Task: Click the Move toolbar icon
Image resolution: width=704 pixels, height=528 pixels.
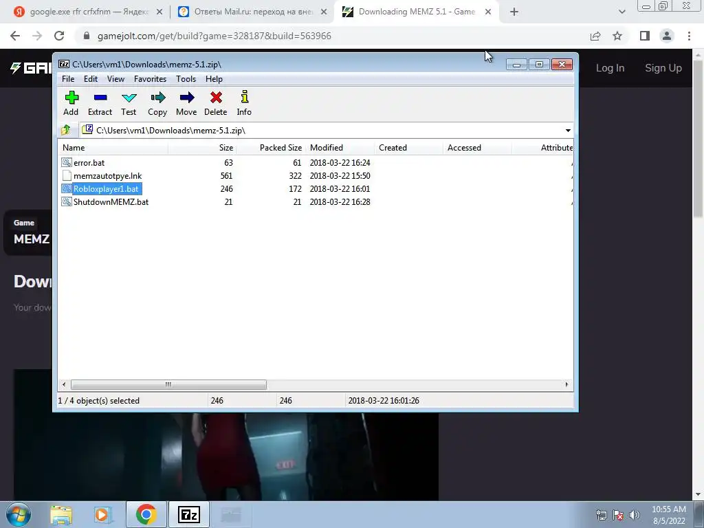Action: [186, 103]
